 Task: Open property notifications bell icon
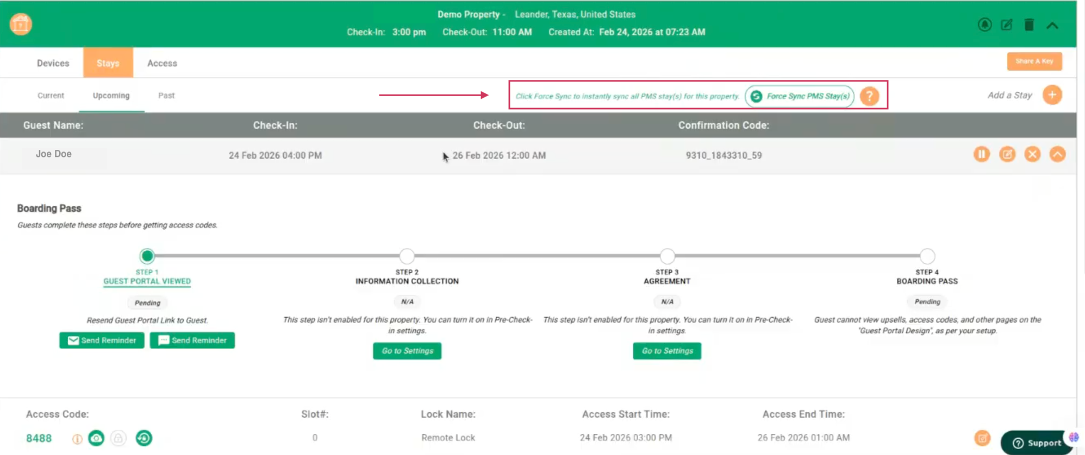click(984, 24)
